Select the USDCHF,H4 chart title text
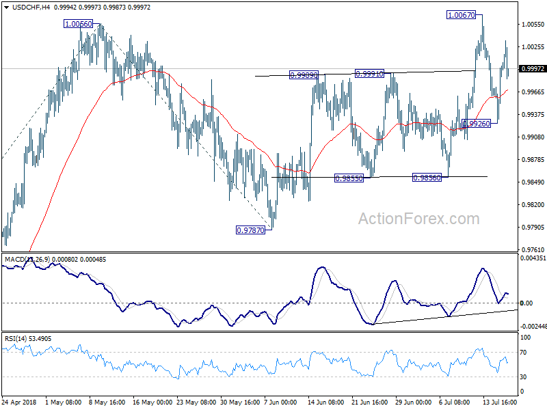 pyautogui.click(x=31, y=7)
